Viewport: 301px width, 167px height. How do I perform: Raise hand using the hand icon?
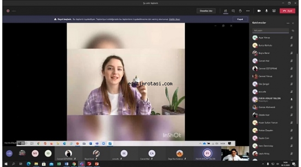pyautogui.click(x=240, y=11)
